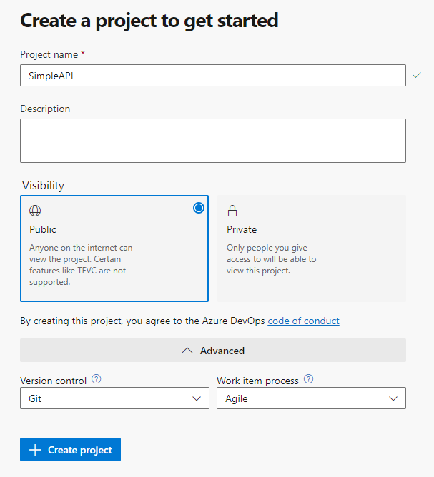Select the Public visibility card title
This screenshot has width=434, height=477.
click(43, 229)
